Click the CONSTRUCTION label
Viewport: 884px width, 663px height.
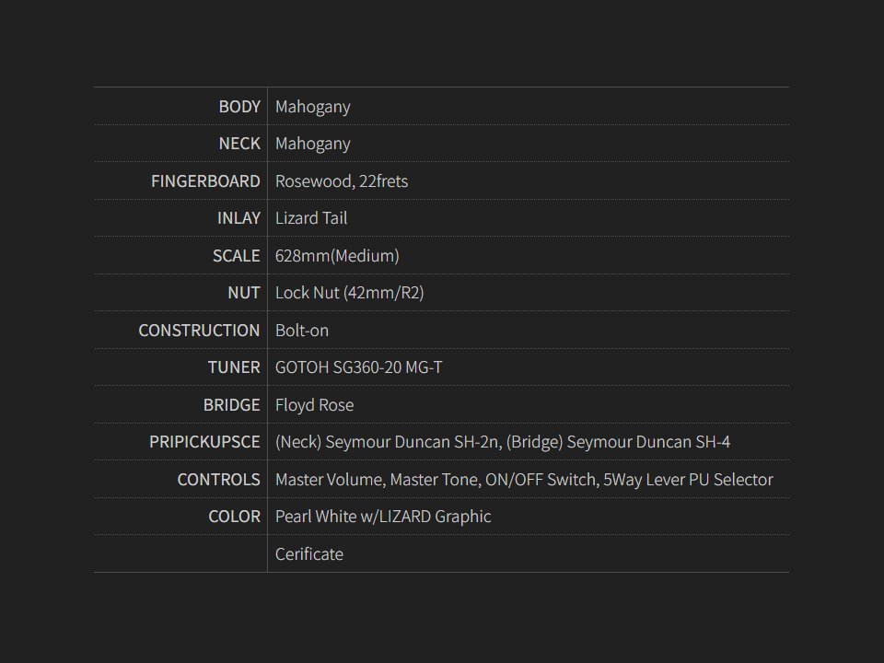(199, 331)
